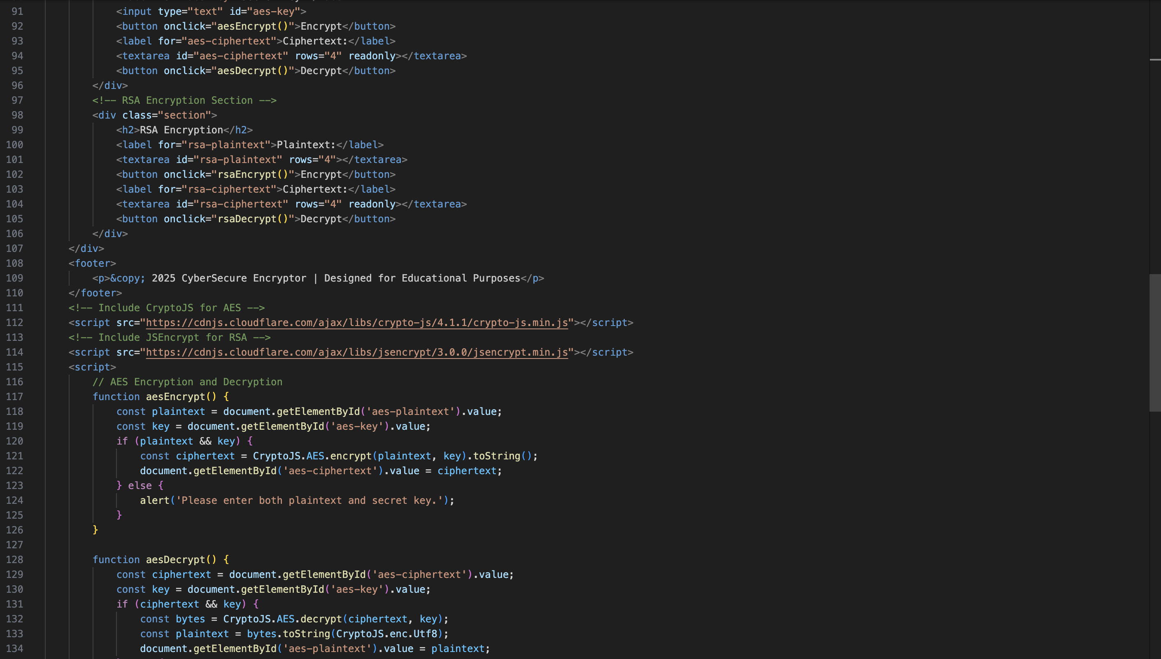1161x659 pixels.
Task: Click the vertical scrollbar thumb
Action: click(1155, 342)
